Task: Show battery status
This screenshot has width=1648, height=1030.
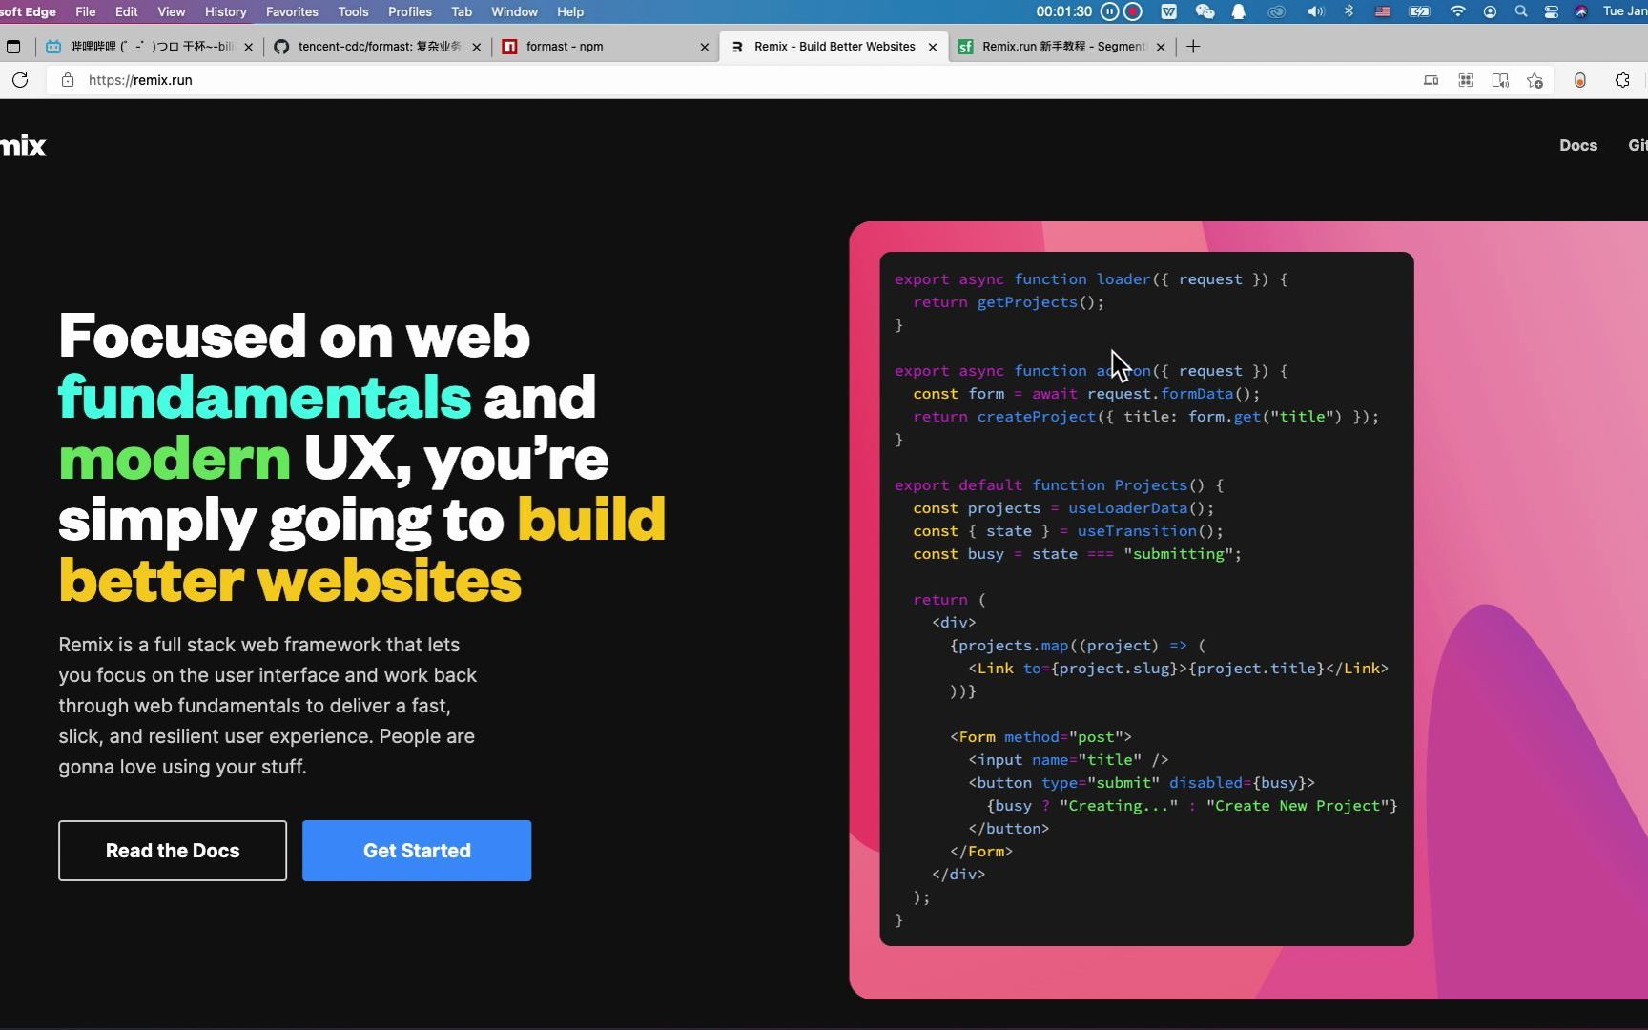Action: click(x=1420, y=11)
